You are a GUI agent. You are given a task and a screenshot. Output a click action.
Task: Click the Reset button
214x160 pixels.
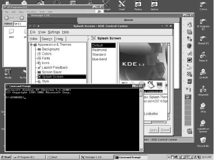[165, 130]
